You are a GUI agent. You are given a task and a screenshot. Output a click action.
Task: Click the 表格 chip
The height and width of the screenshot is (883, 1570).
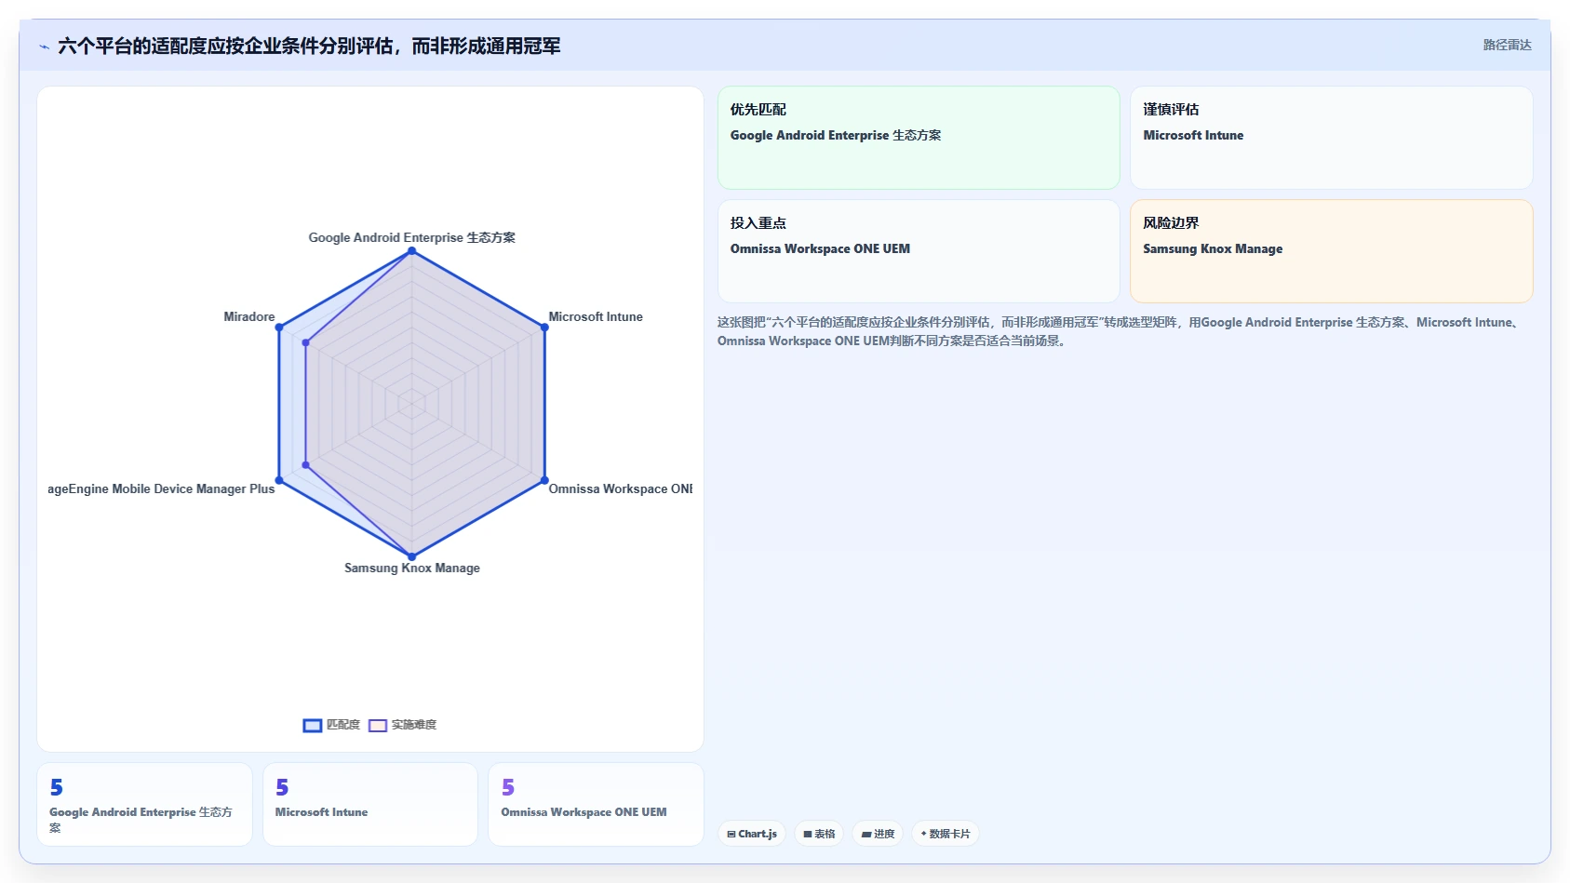click(x=819, y=834)
